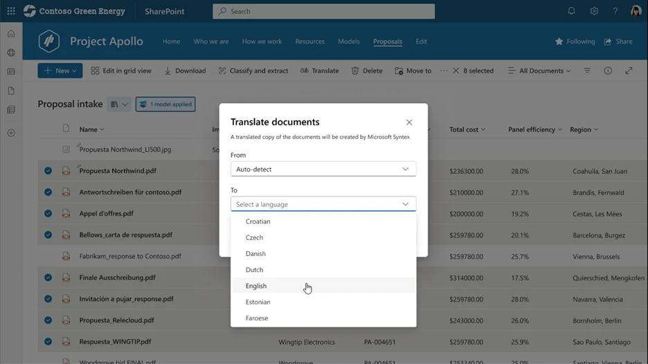Open the From language Auto-detect dropdown
This screenshot has height=364, width=648.
[x=323, y=169]
